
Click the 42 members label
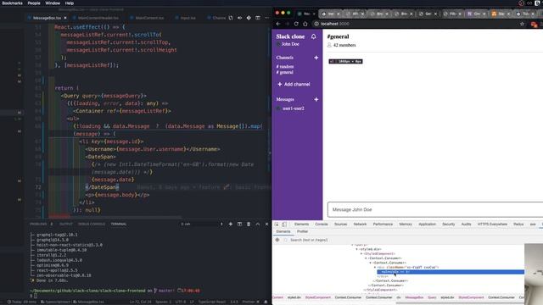(x=344, y=45)
